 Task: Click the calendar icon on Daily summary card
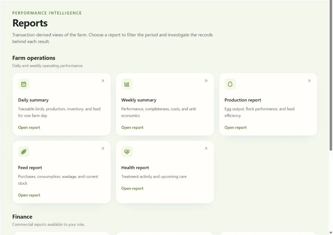click(x=24, y=84)
